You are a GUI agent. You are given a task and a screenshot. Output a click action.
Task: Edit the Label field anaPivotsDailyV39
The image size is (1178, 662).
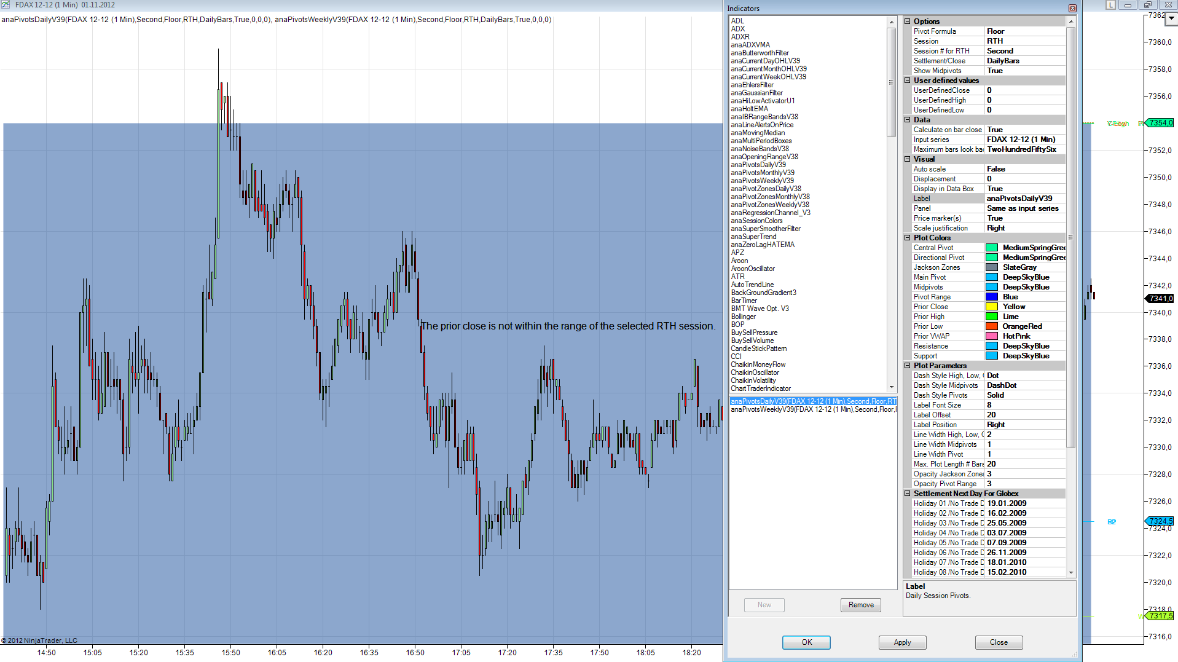(1025, 199)
